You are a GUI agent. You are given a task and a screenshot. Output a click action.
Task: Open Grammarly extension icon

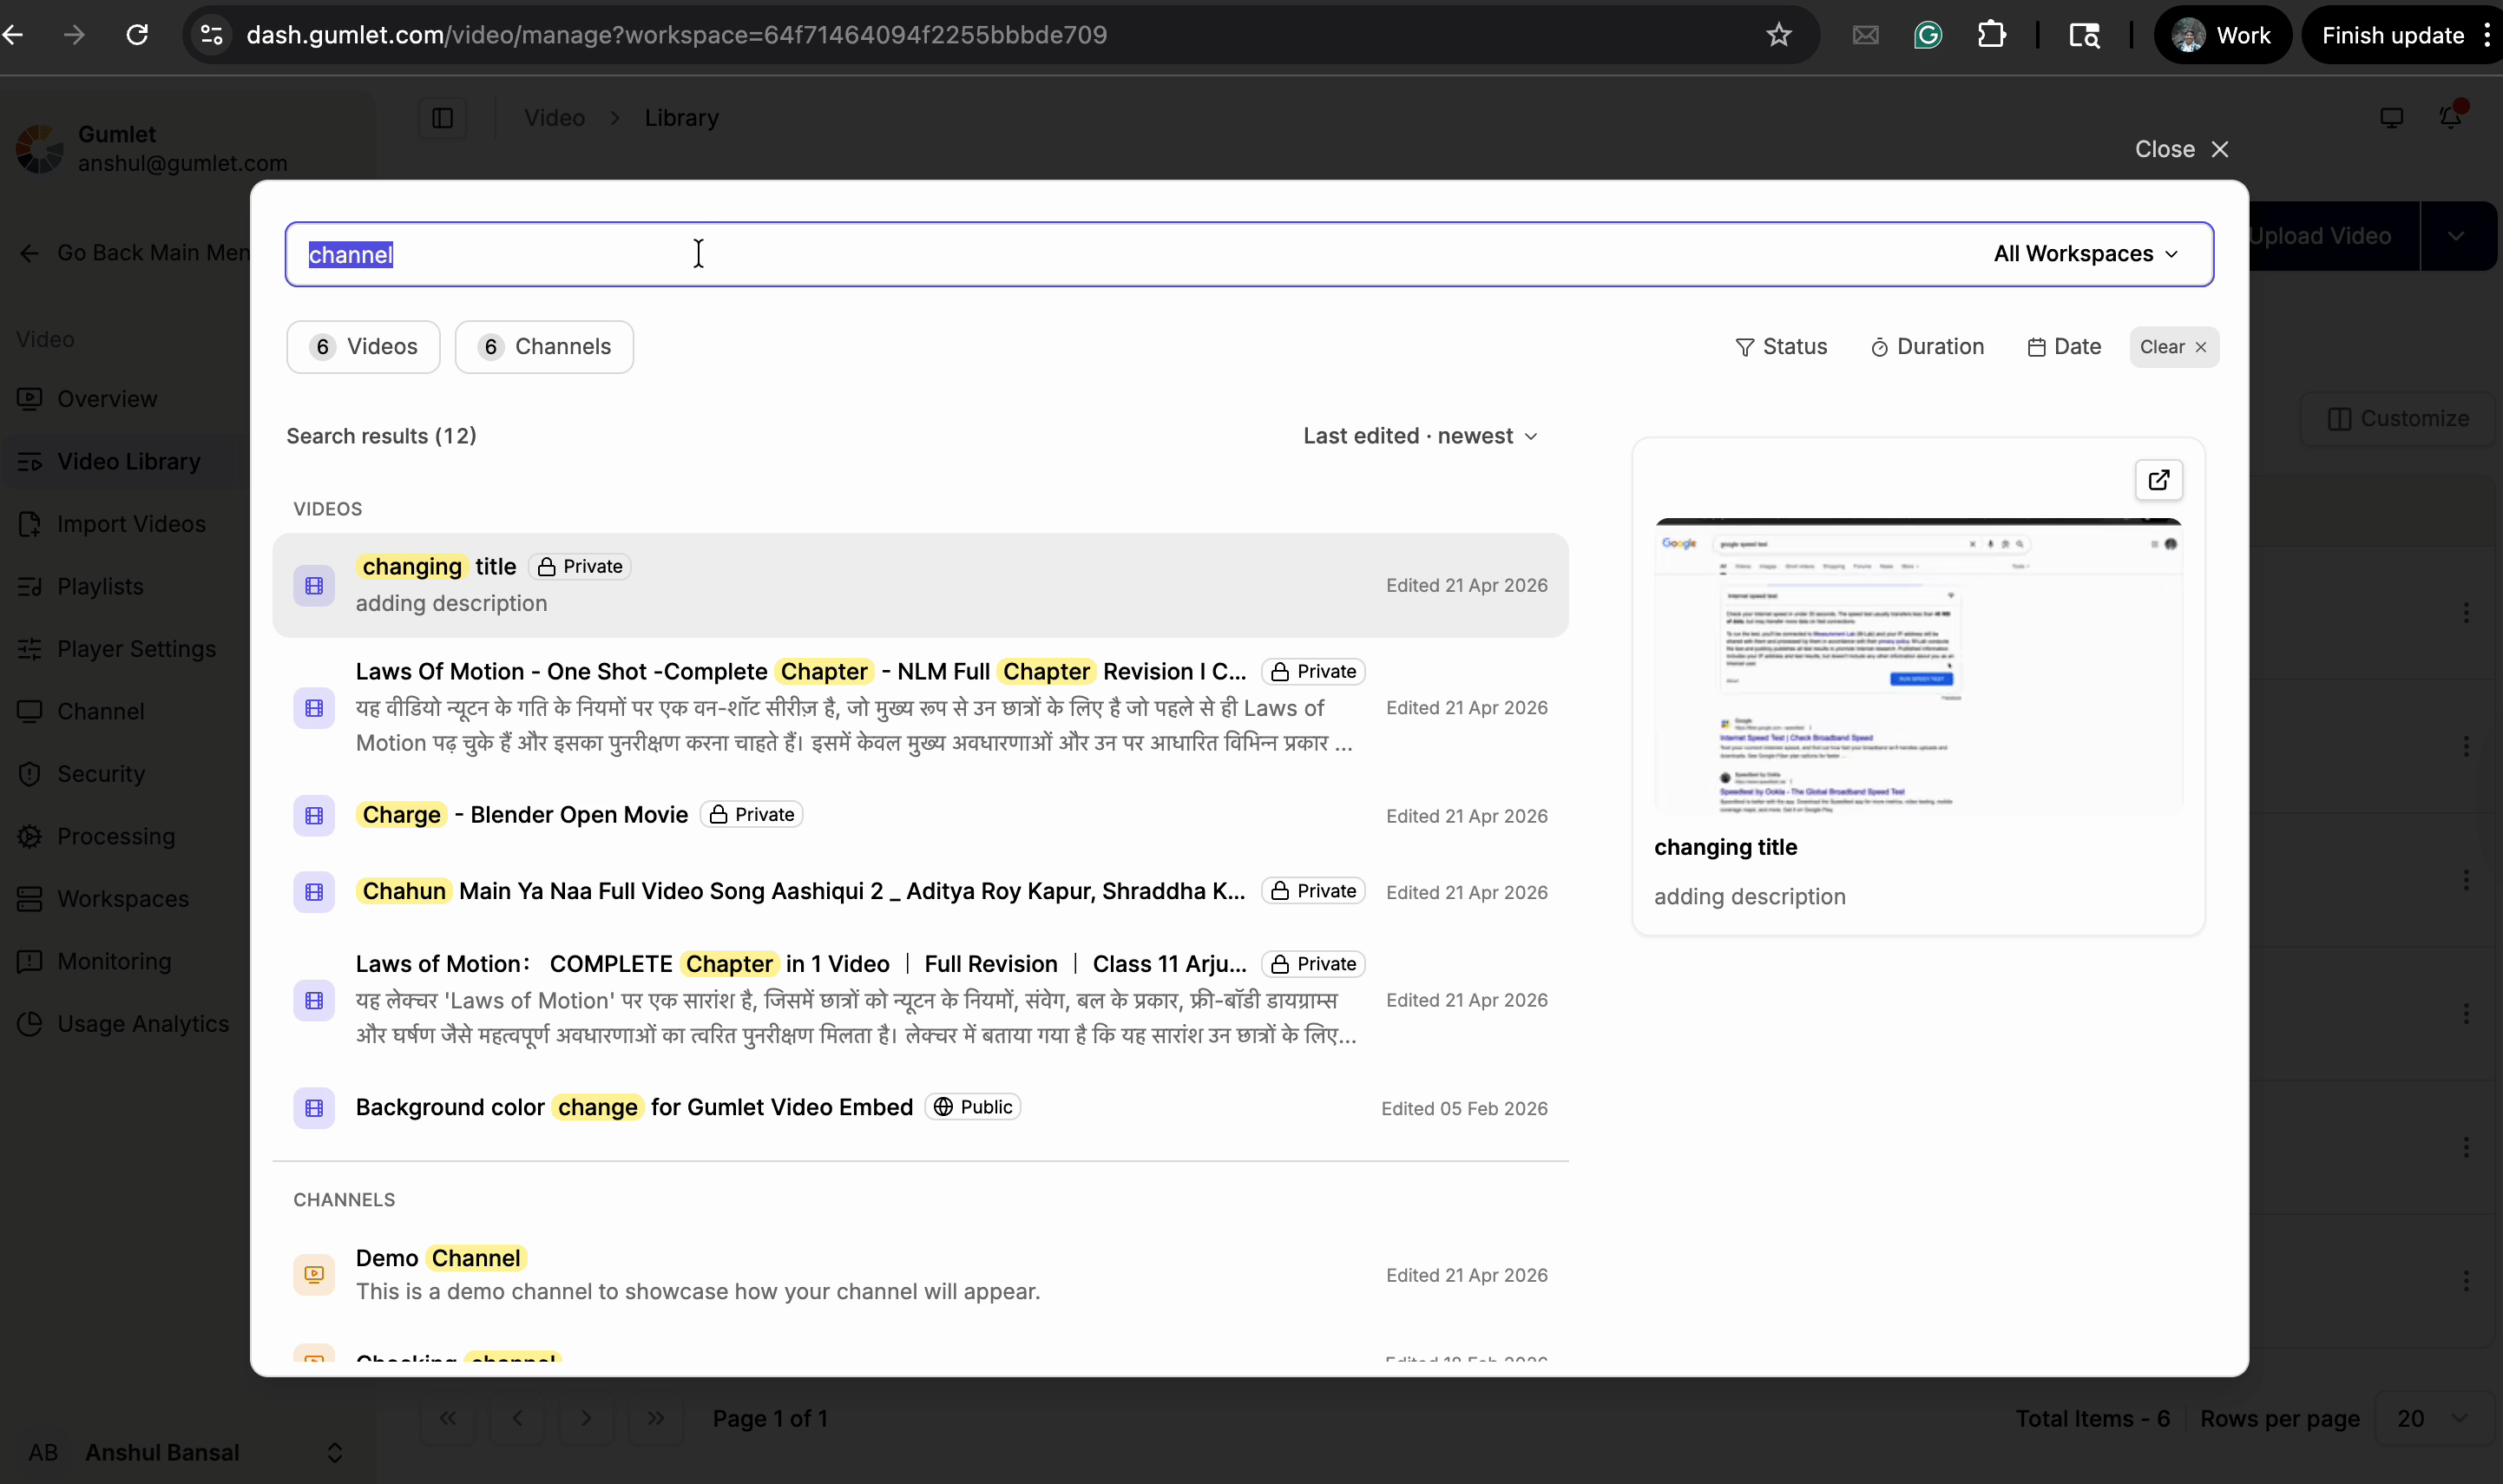(x=1927, y=35)
